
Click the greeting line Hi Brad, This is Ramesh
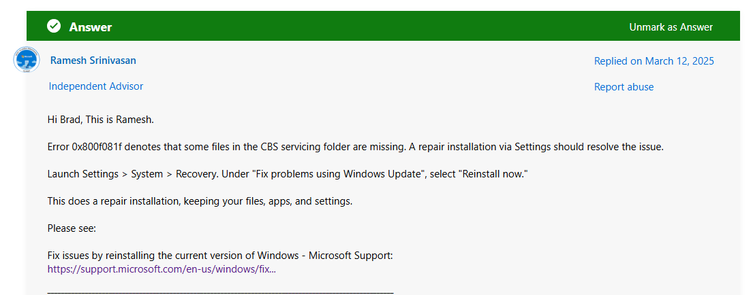[x=101, y=120]
